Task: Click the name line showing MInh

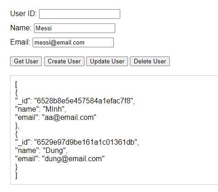Action: pyautogui.click(x=40, y=109)
